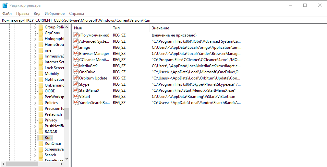Open the Избранное menu
This screenshot has width=327, height=167.
[54, 14]
